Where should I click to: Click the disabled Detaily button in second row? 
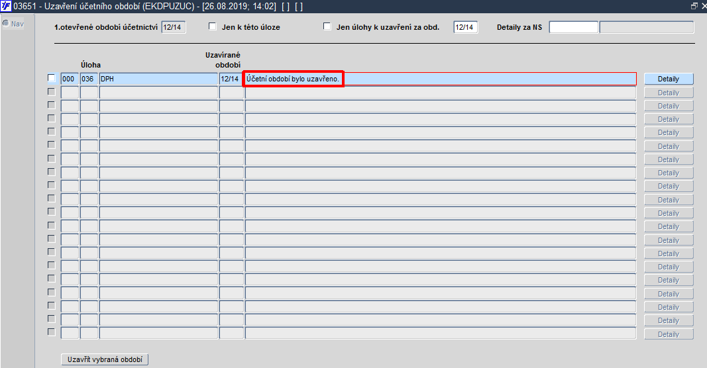pyautogui.click(x=668, y=93)
